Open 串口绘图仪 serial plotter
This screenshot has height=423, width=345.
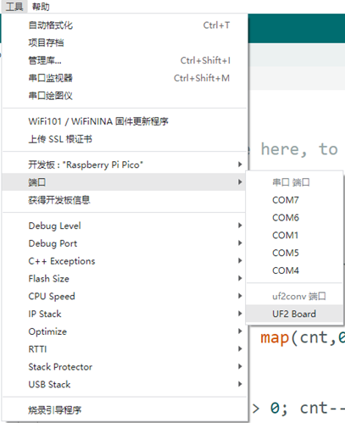125,96
